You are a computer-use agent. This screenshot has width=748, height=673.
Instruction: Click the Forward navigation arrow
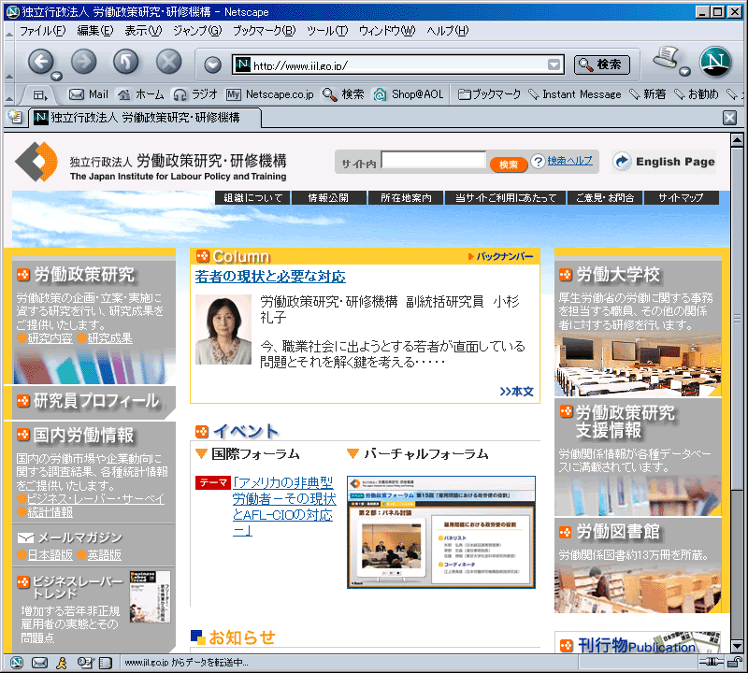(83, 62)
